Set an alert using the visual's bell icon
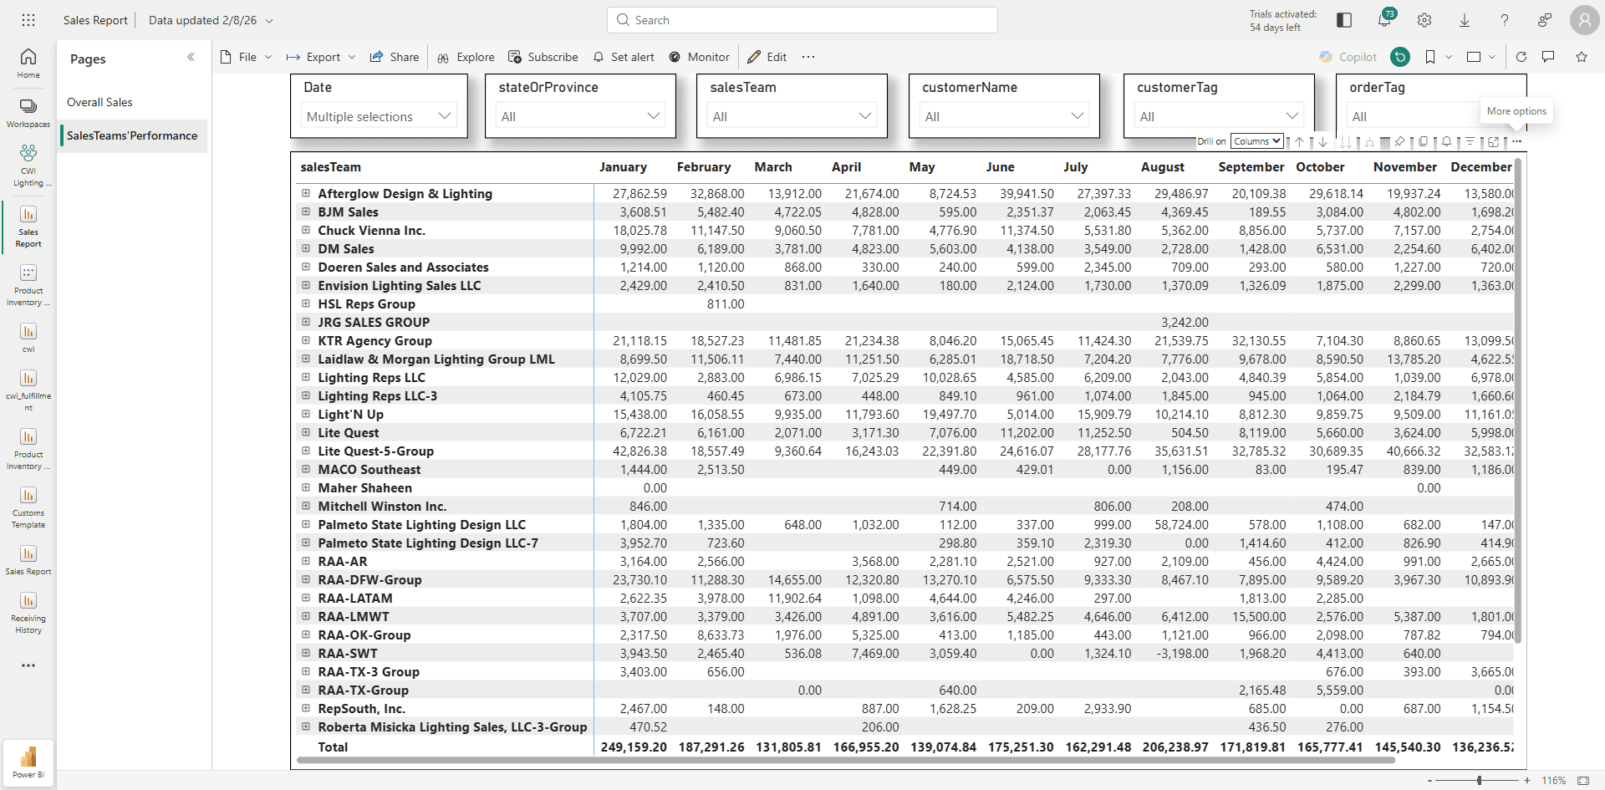Viewport: 1605px width, 790px height. pyautogui.click(x=1446, y=142)
